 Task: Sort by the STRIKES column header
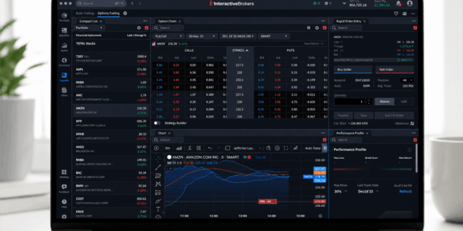coord(240,51)
